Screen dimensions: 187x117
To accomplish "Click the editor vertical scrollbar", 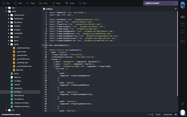I will click(x=177, y=54).
